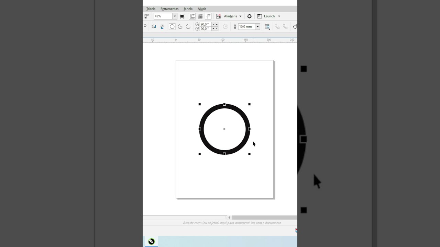
Task: Click the circle's top-middle selection handle
Action: [x=224, y=104]
